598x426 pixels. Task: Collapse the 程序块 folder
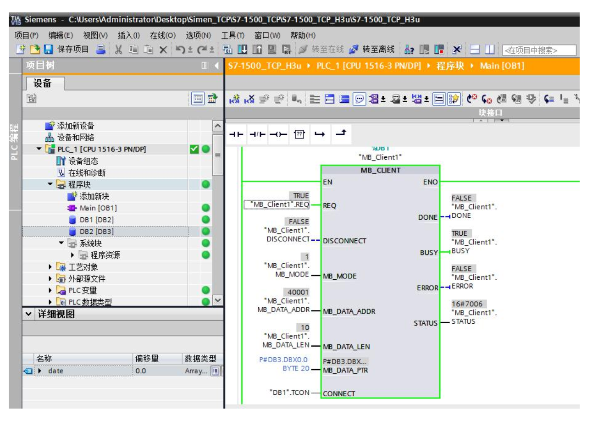point(50,184)
